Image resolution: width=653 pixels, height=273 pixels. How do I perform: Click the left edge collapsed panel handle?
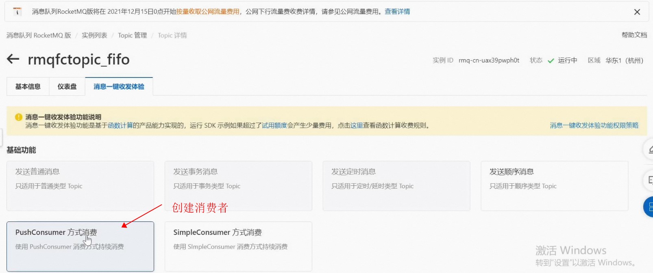tap(1, 137)
